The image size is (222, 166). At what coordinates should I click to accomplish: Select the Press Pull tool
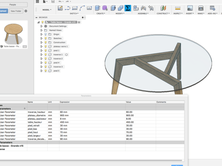point(113,8)
